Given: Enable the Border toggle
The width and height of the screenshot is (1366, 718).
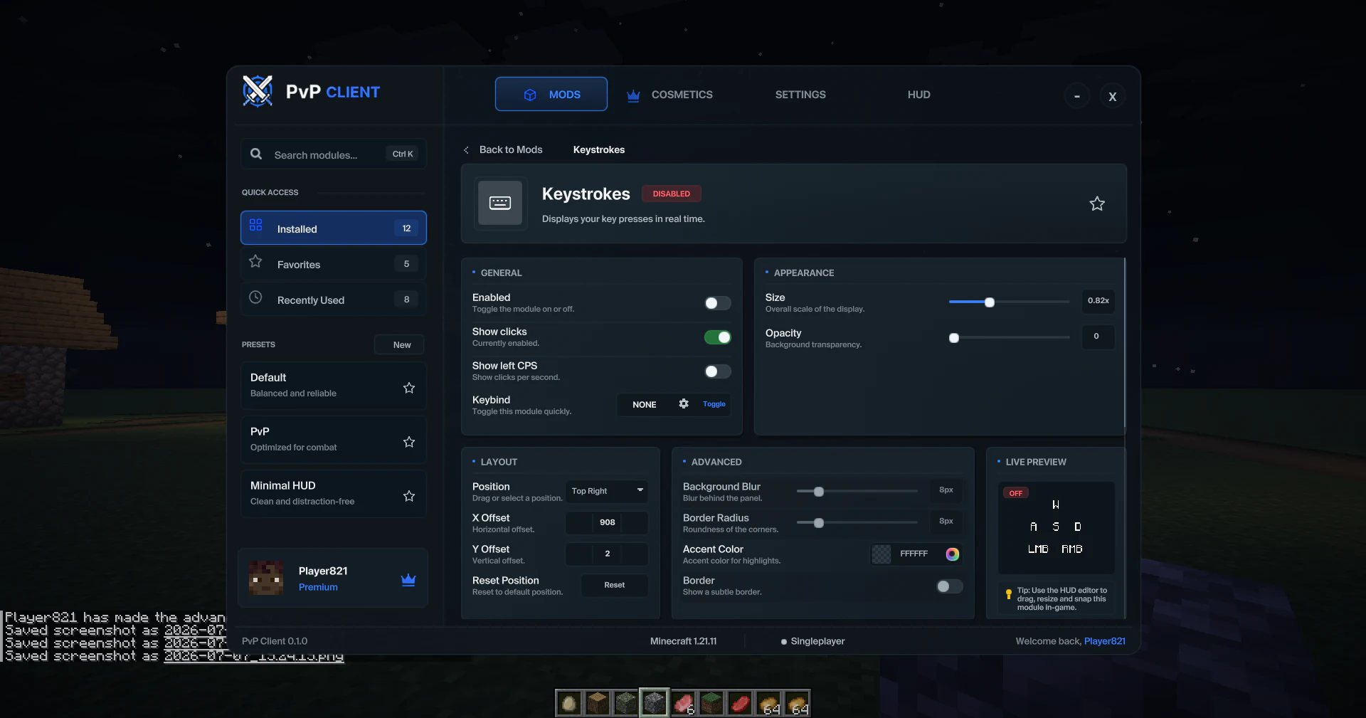Looking at the screenshot, I should (x=950, y=586).
